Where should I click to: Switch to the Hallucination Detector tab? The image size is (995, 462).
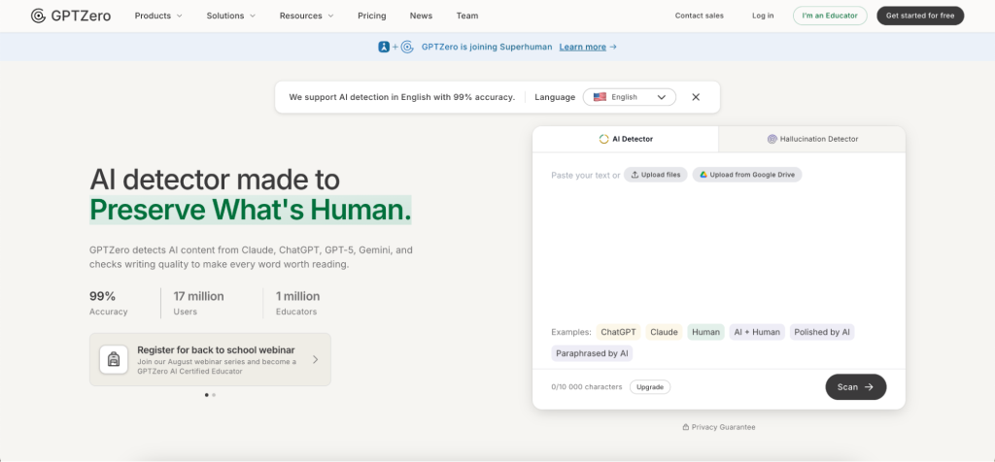(812, 139)
